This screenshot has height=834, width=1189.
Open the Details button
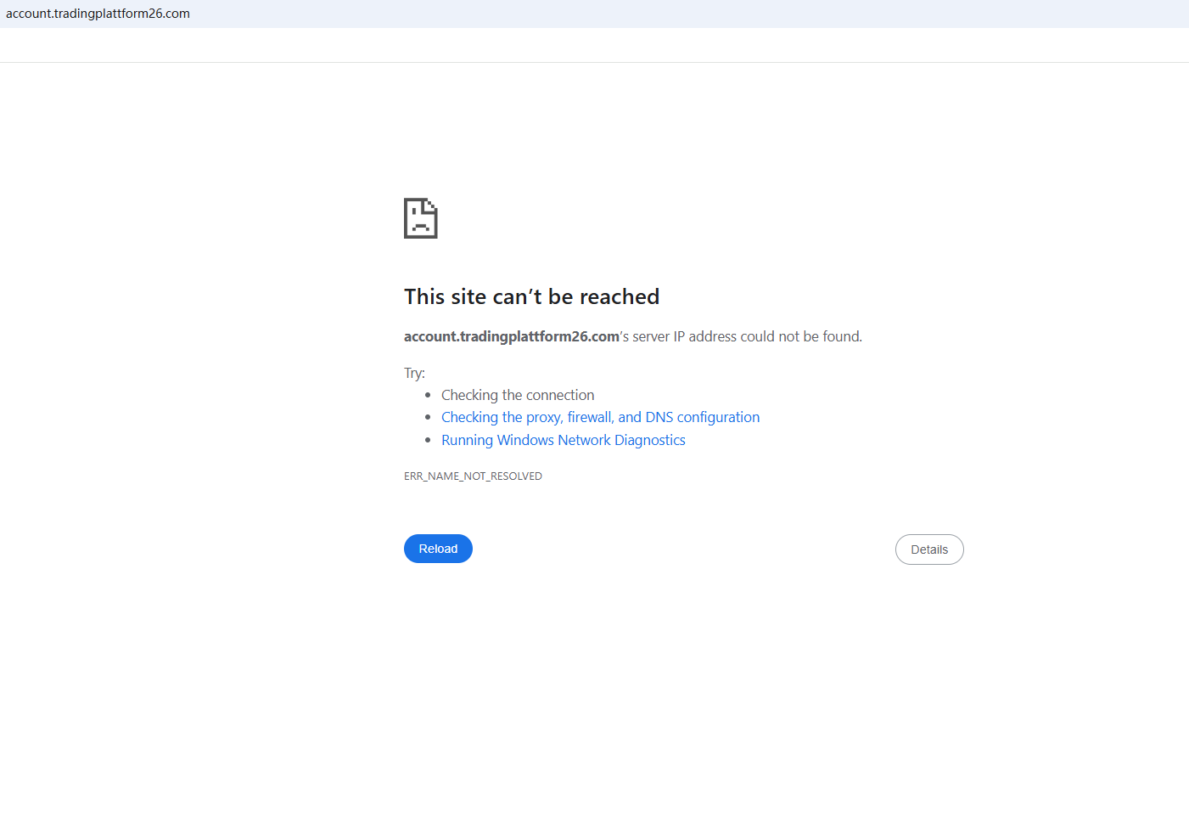[929, 549]
